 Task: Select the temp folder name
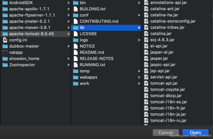(x=85, y=71)
